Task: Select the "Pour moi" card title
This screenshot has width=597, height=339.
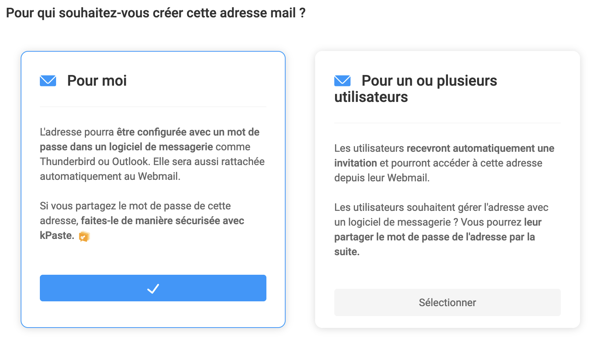Action: [97, 81]
